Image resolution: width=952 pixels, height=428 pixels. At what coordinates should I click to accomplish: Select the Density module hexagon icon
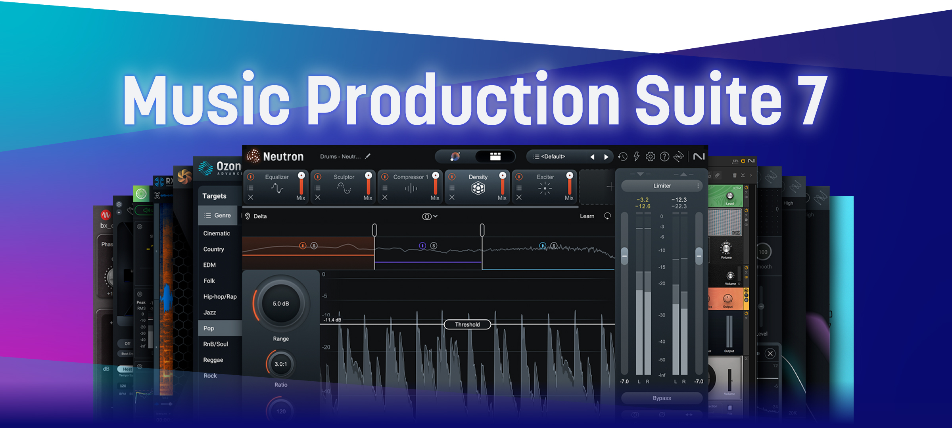click(478, 188)
